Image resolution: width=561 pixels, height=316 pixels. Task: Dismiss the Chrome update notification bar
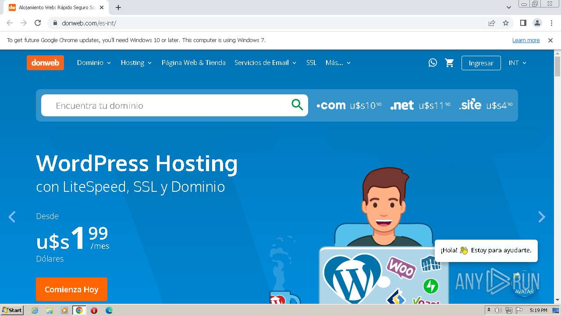click(550, 40)
